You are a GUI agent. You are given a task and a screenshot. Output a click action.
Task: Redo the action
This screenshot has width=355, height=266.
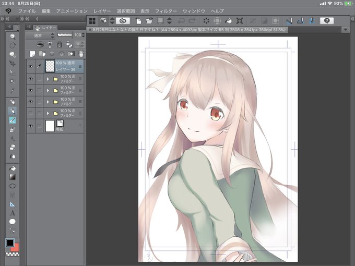click(x=192, y=21)
